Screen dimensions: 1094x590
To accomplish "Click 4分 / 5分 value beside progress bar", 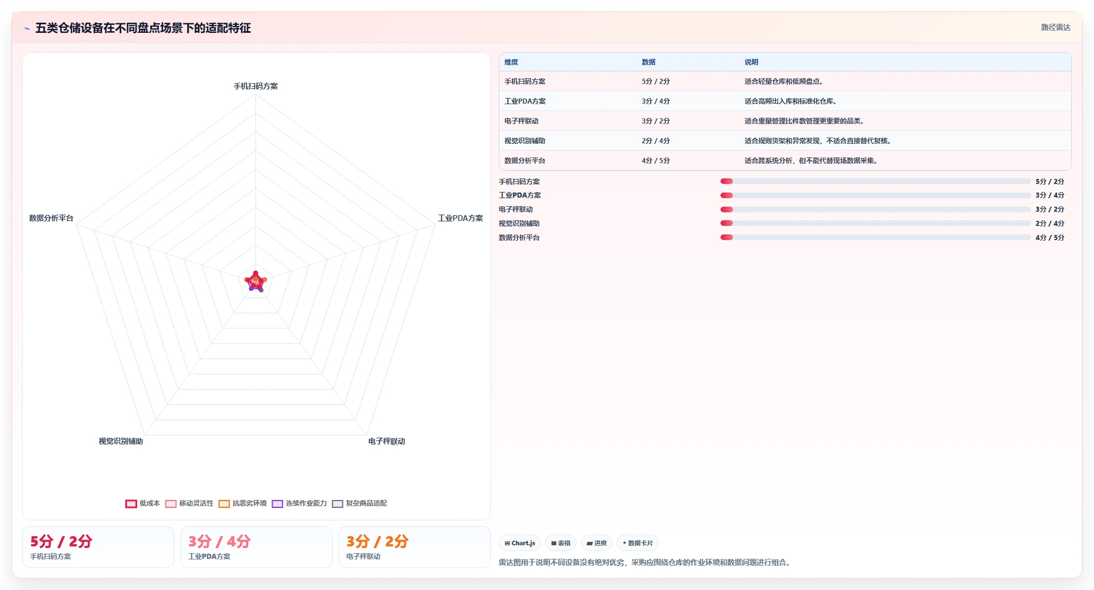I will click(1050, 238).
